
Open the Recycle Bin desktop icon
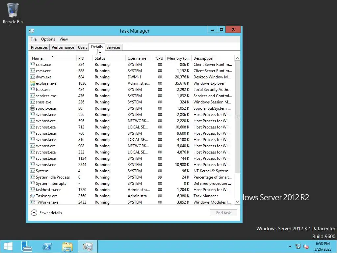[13, 13]
